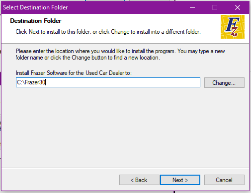Viewport: 251px width, 193px height.
Task: Go back using the < Back button
Action: [x=139, y=180]
